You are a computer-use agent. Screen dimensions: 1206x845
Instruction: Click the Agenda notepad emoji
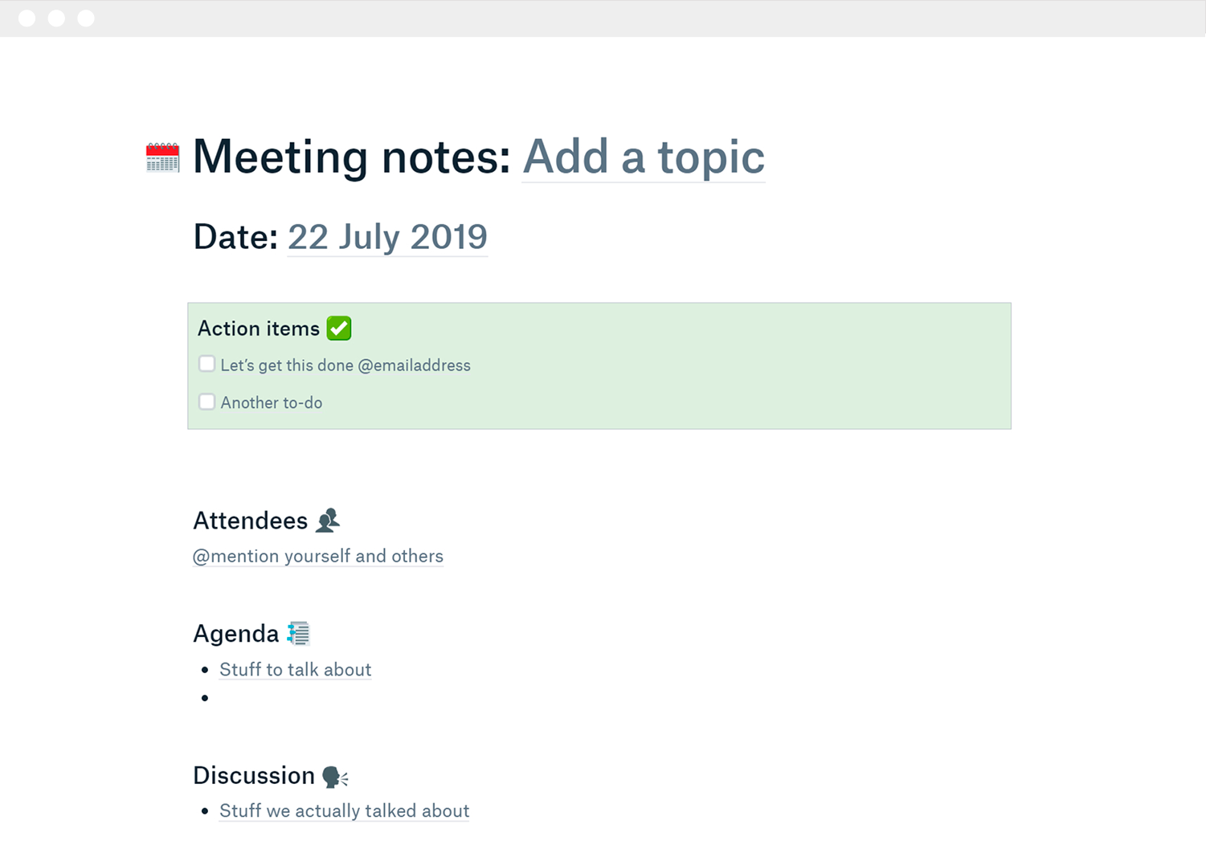299,634
